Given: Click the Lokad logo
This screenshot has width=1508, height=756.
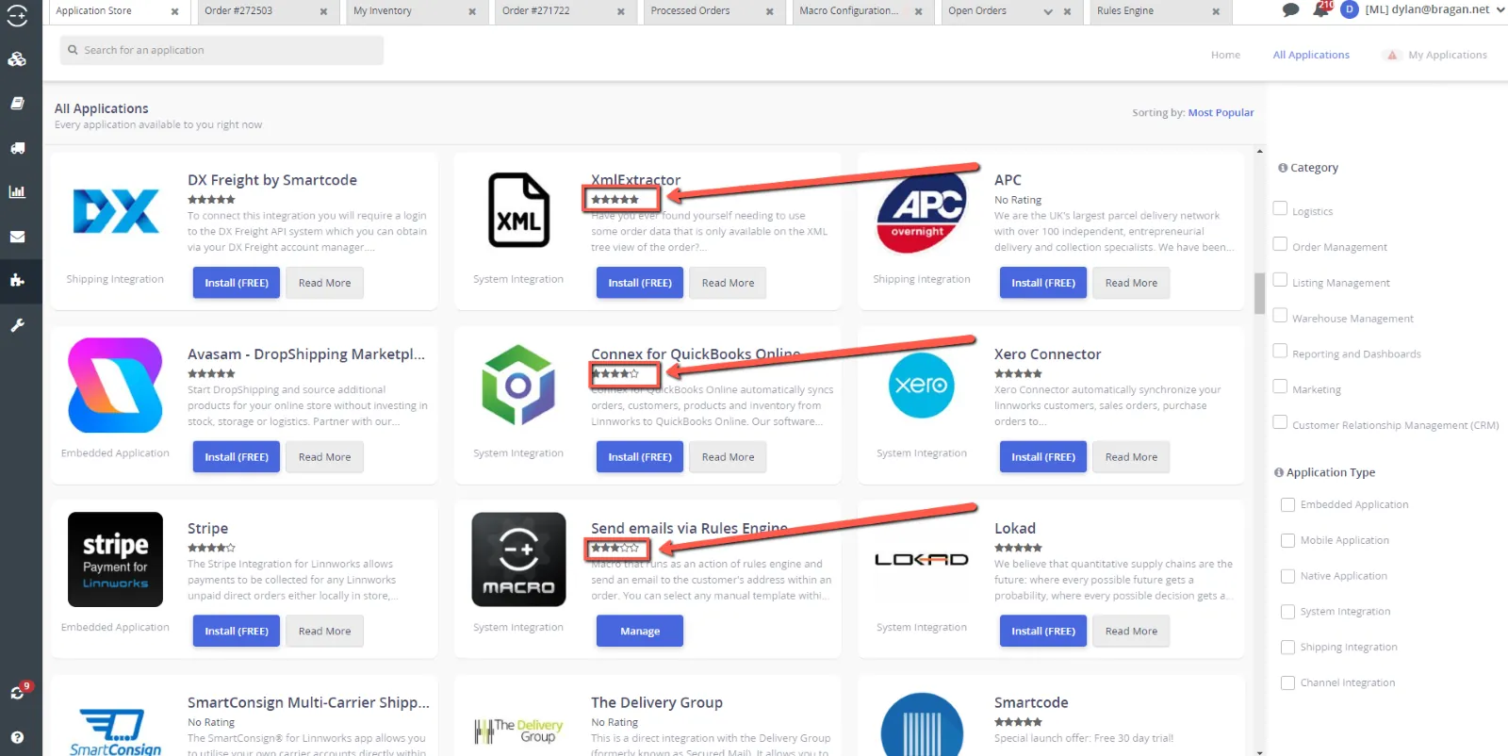Looking at the screenshot, I should click(x=922, y=560).
